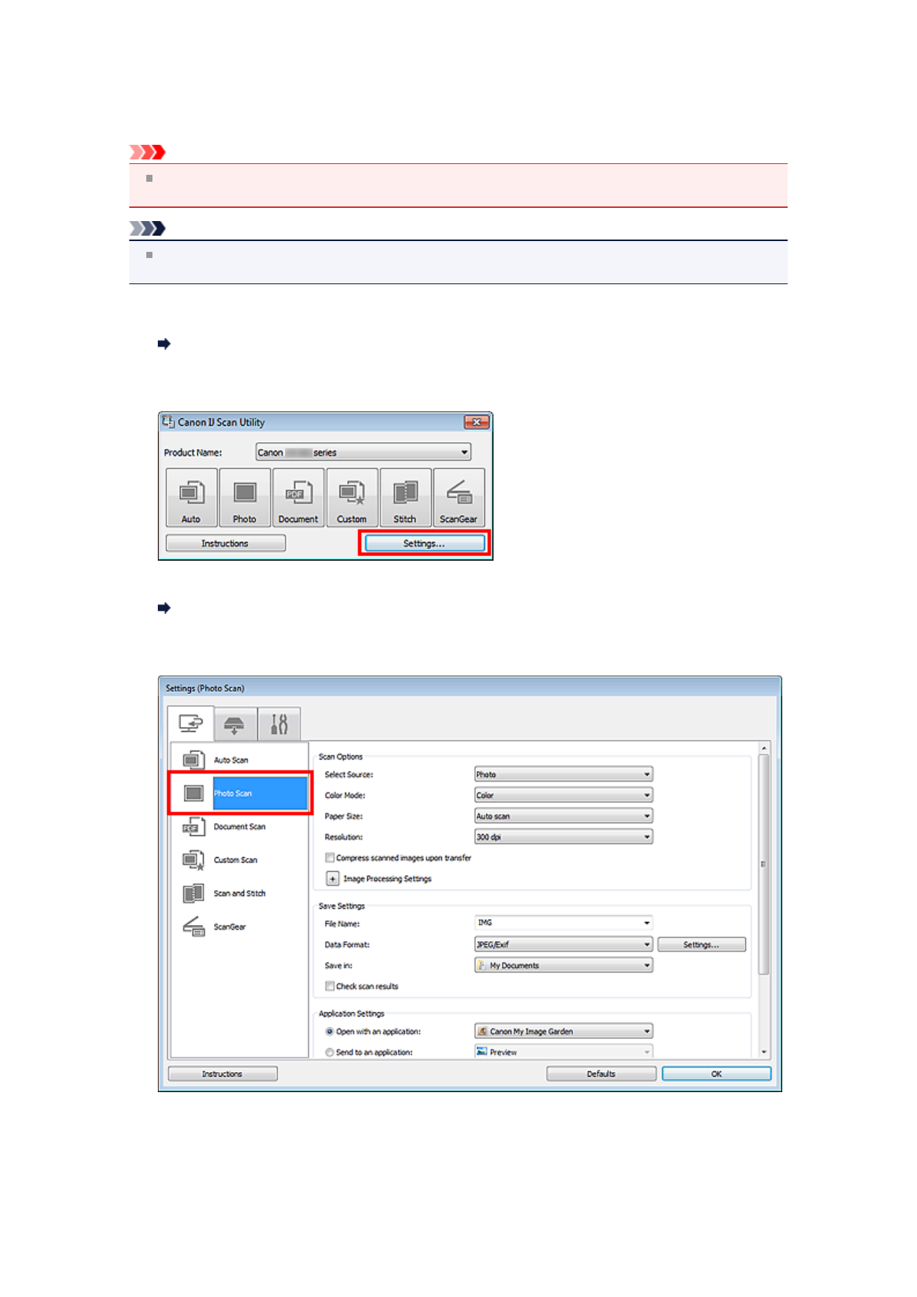The width and height of the screenshot is (917, 1297).
Task: Click the Document PDF scan icon
Action: pos(298,498)
